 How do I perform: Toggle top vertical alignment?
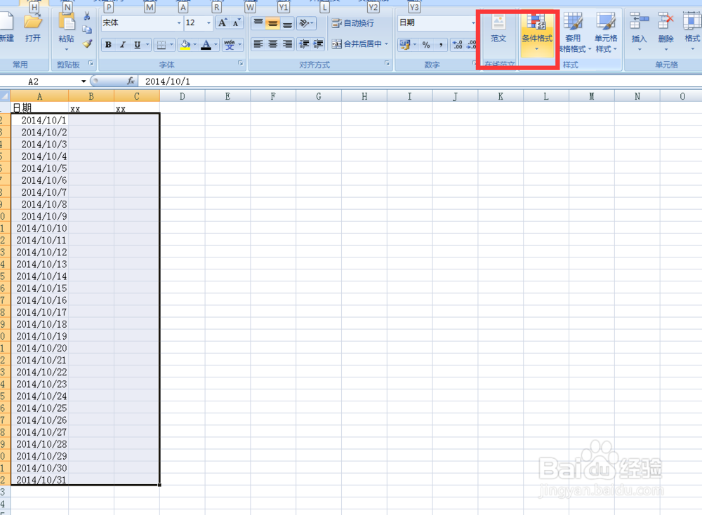coord(258,23)
